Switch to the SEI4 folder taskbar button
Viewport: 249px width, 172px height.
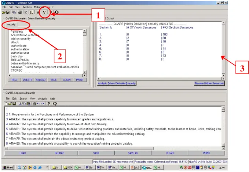tap(68, 167)
